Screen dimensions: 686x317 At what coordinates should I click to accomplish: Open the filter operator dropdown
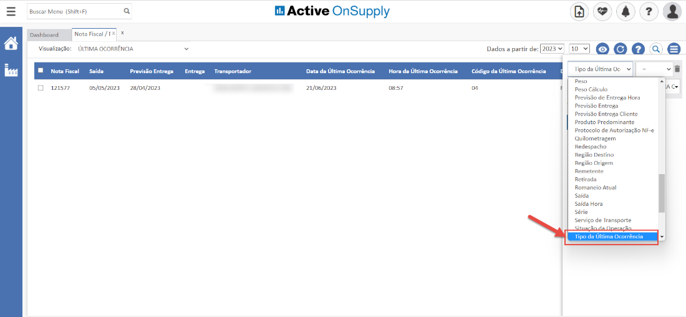pyautogui.click(x=654, y=69)
